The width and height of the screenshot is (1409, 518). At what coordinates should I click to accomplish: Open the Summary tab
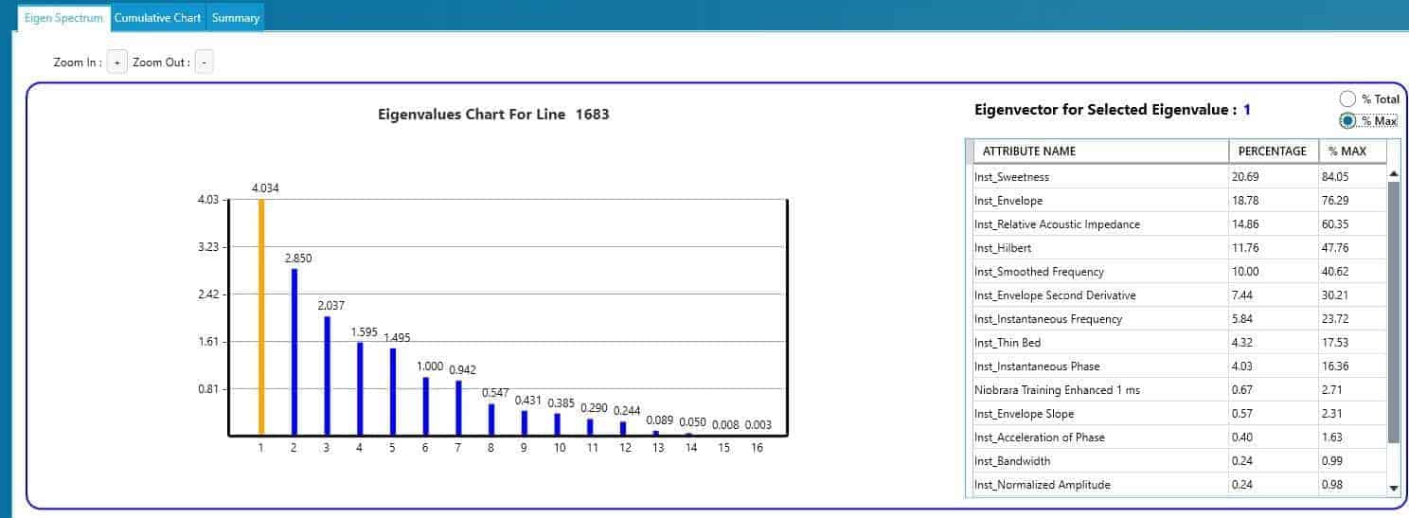235,18
